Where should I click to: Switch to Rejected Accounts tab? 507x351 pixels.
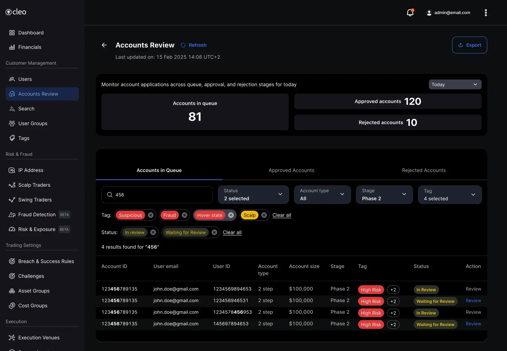424,170
